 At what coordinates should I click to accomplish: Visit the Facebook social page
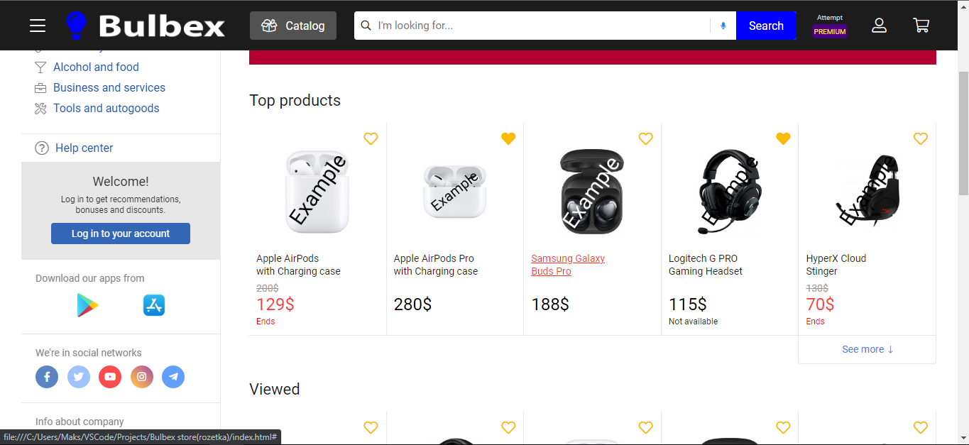47,377
